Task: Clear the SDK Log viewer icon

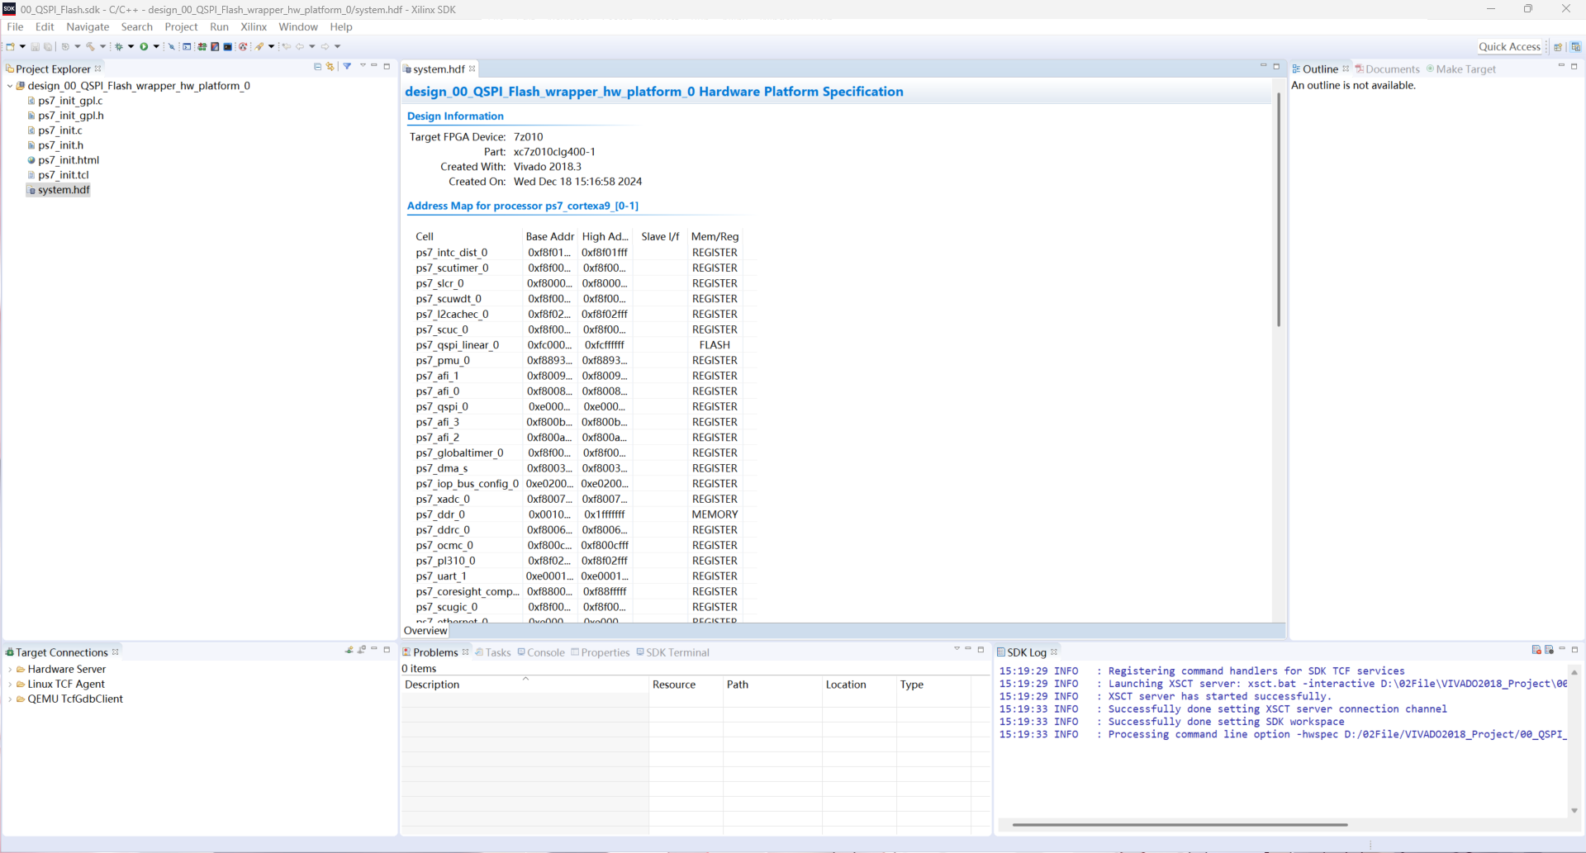Action: [x=1536, y=651]
